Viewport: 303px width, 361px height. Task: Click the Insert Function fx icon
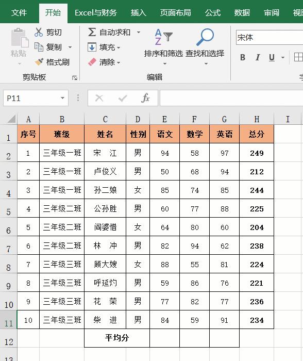(145, 98)
